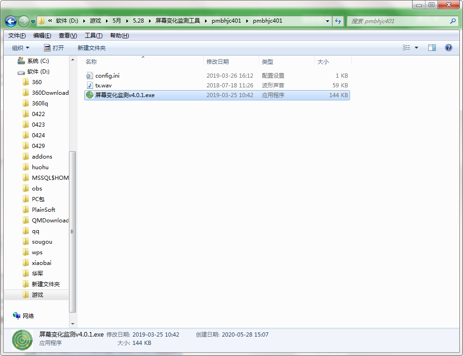
Task: Open the 组织 dropdown menu
Action: pyautogui.click(x=20, y=48)
